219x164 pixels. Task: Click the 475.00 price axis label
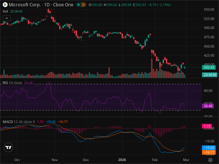[x=209, y=37]
